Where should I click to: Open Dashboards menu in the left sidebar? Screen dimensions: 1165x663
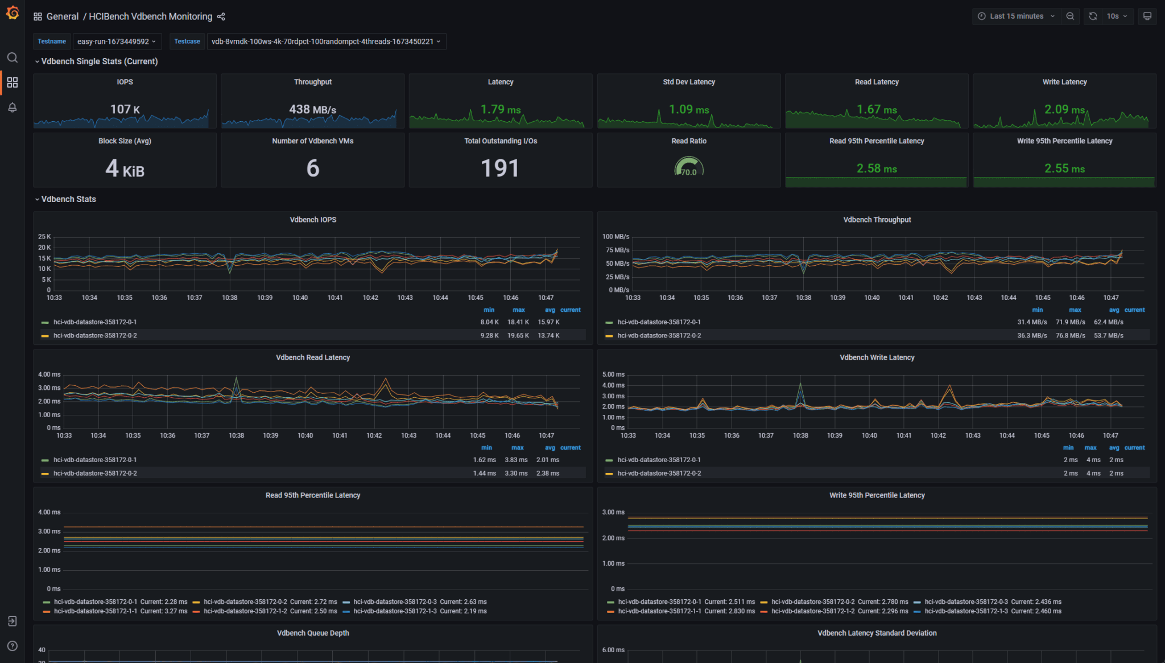coord(13,82)
